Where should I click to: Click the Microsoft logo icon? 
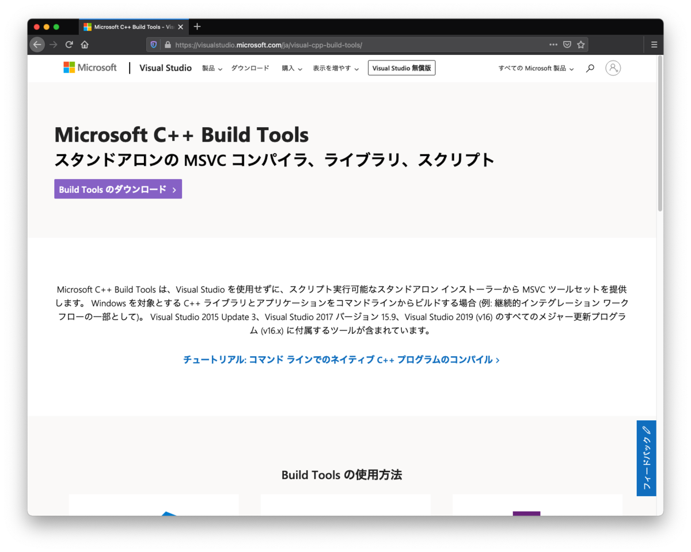(x=69, y=68)
